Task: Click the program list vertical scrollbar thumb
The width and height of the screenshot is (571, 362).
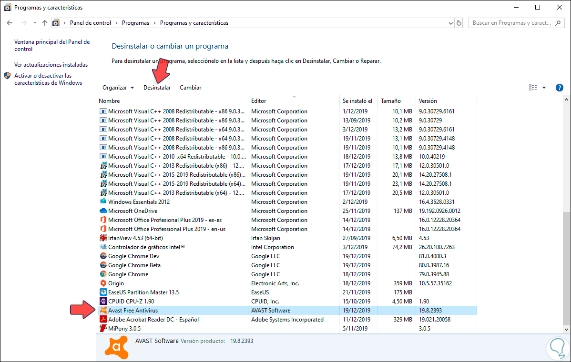Action: pos(566,268)
